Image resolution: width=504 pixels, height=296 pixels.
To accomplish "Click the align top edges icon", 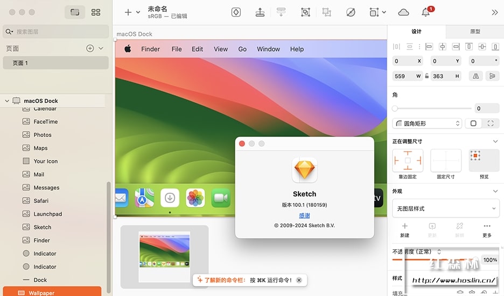I will coord(469,47).
